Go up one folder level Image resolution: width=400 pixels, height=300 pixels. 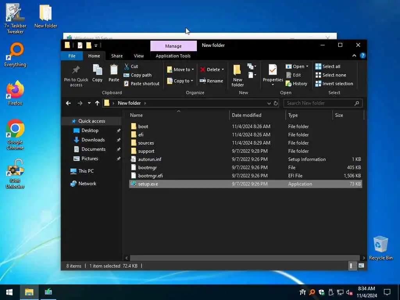click(97, 103)
